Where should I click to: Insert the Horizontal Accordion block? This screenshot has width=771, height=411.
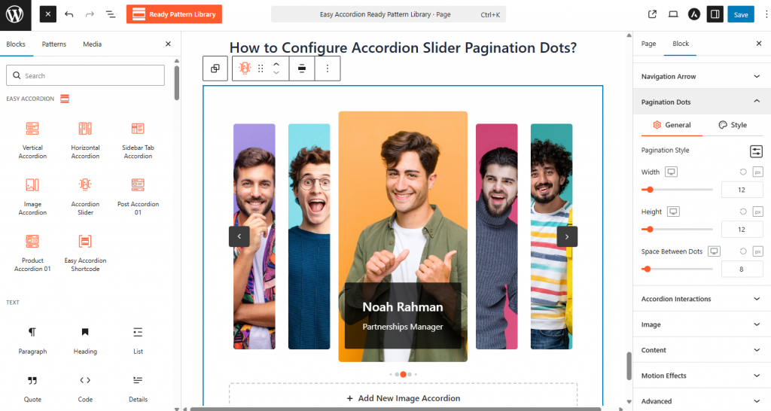coord(85,141)
